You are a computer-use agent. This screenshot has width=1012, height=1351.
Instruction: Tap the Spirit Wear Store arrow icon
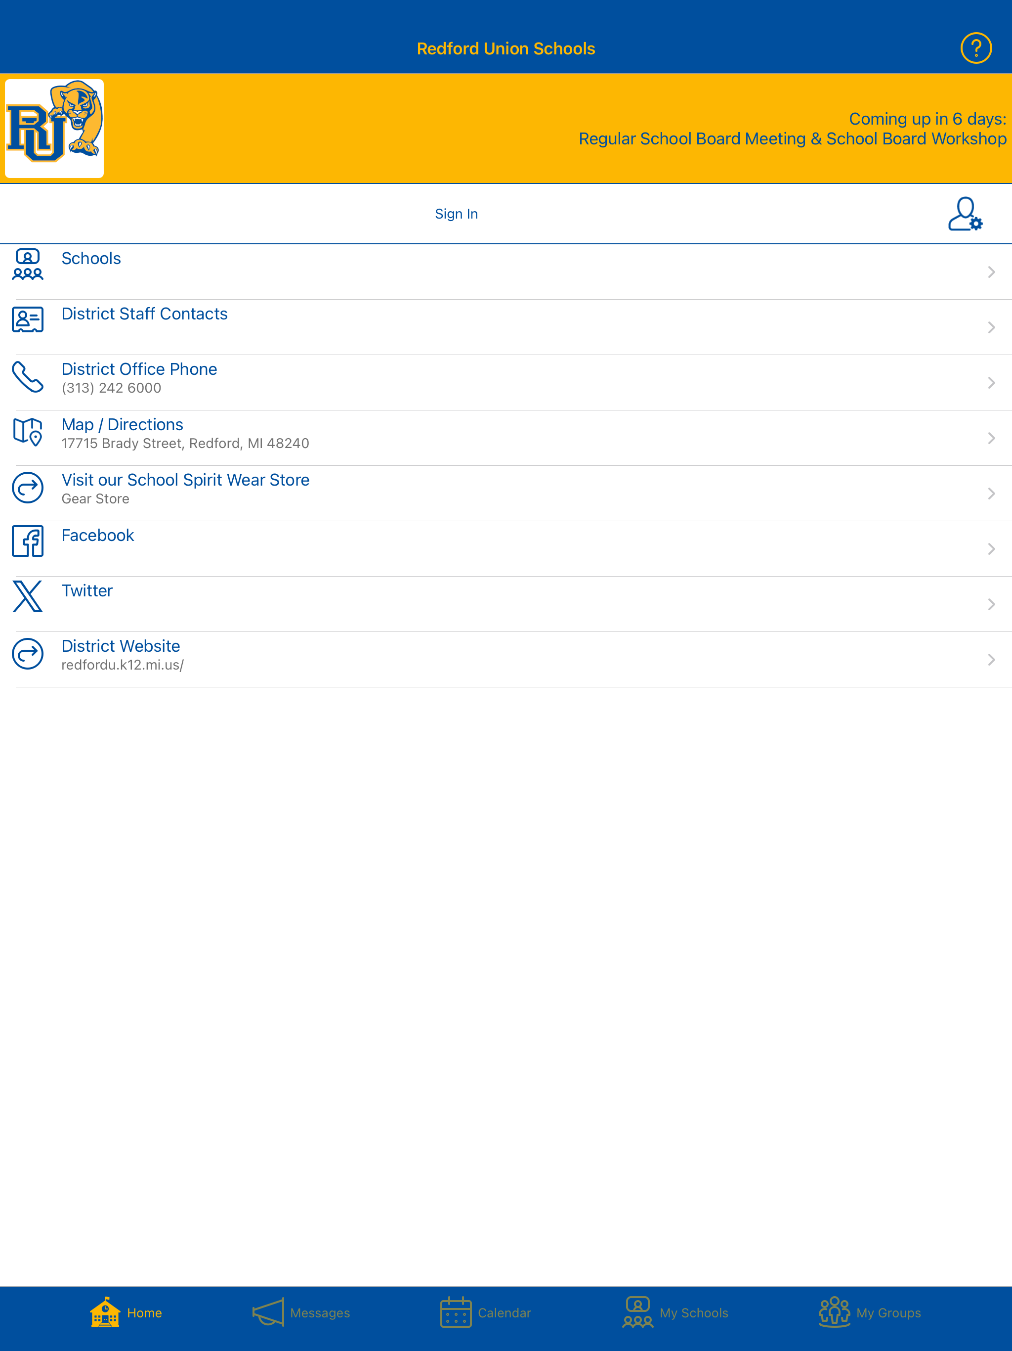(x=28, y=488)
